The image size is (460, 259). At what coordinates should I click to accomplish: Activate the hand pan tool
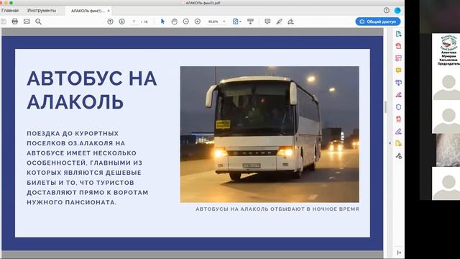[x=174, y=22]
